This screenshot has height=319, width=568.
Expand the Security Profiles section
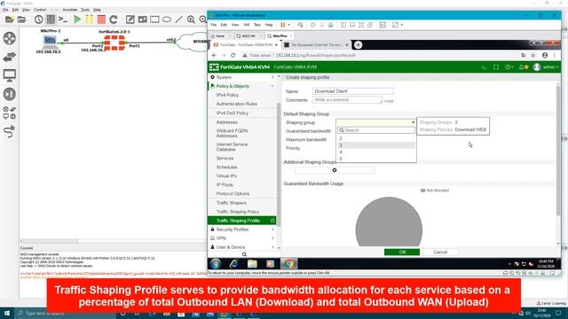coord(242,230)
